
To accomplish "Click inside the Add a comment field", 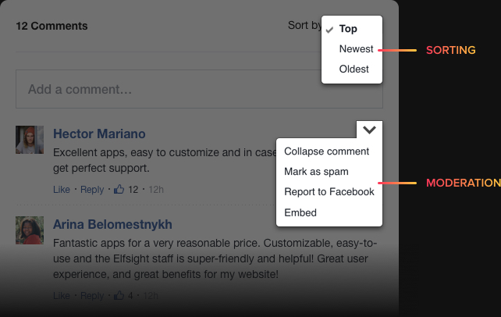I will (199, 89).
